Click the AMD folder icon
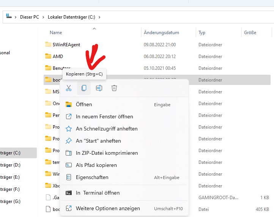Image resolution: width=274 pixels, height=217 pixels. (48, 56)
